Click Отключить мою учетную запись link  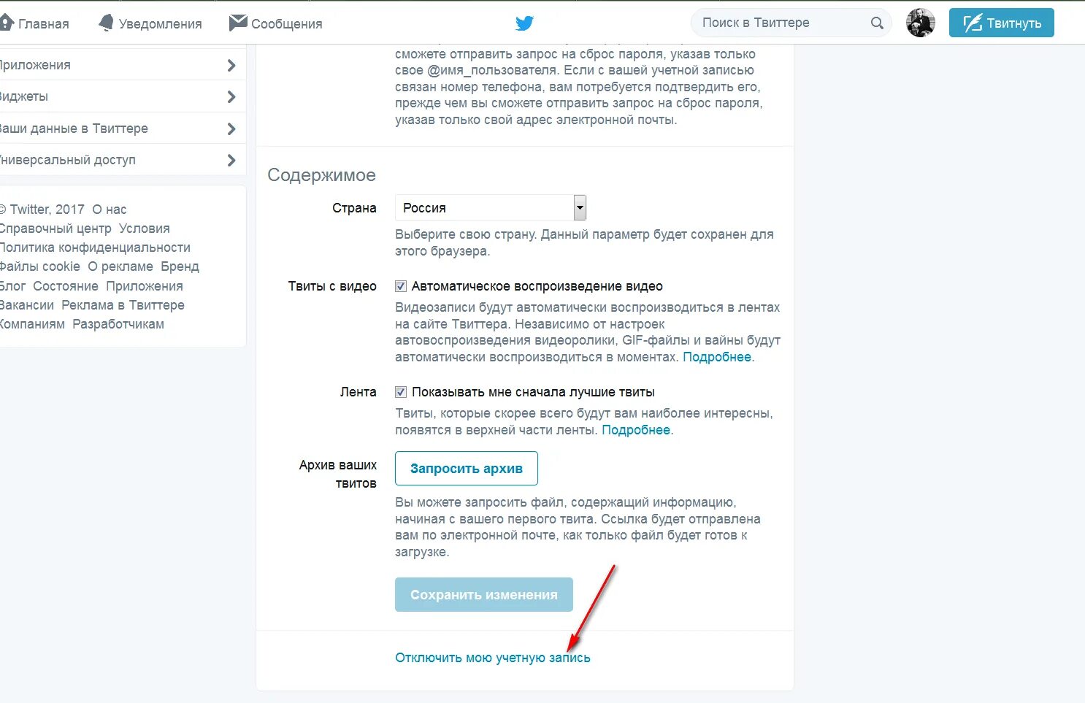click(x=493, y=658)
